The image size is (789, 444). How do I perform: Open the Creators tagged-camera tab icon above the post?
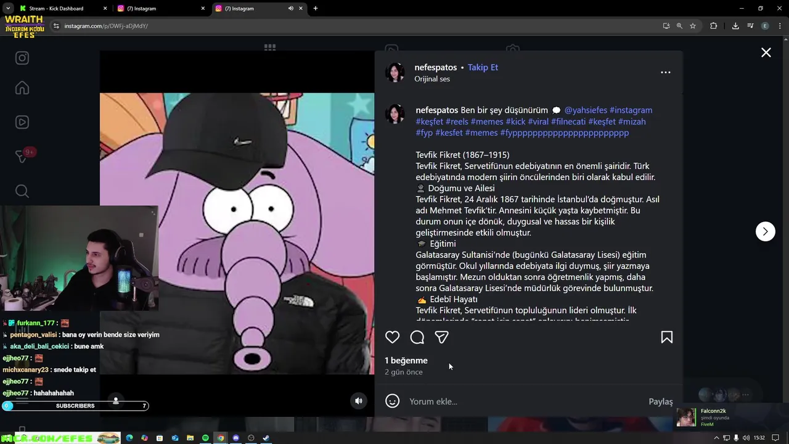pyautogui.click(x=513, y=47)
